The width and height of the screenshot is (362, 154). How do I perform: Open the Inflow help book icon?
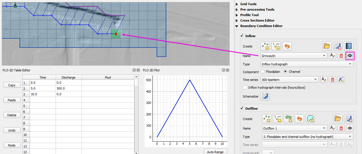349,46
